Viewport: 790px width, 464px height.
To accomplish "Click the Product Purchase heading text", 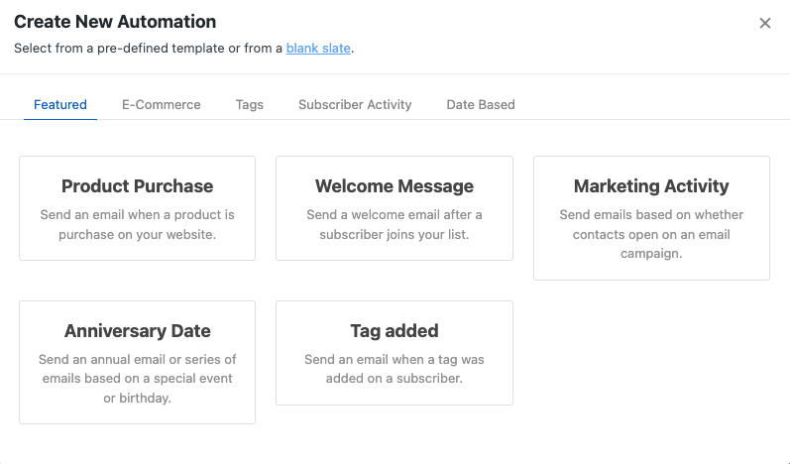I will click(x=137, y=186).
